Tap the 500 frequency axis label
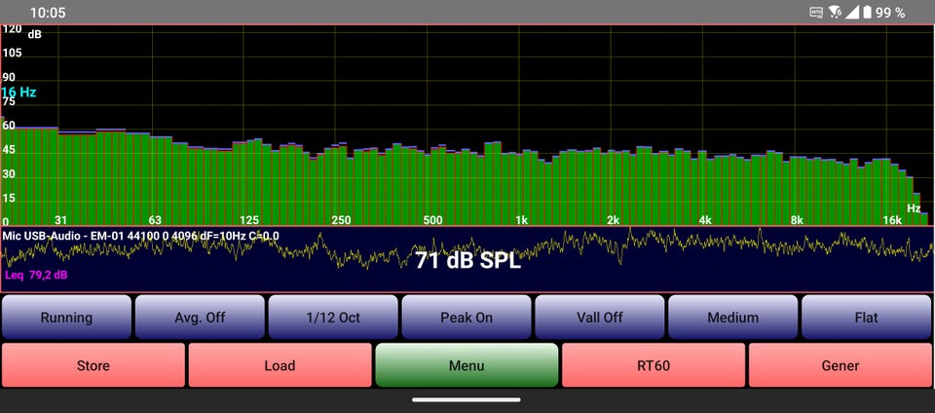The height and width of the screenshot is (413, 935). coord(432,220)
